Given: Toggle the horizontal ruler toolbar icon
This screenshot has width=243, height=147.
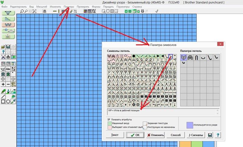Looking at the screenshot, I should pos(55,11).
